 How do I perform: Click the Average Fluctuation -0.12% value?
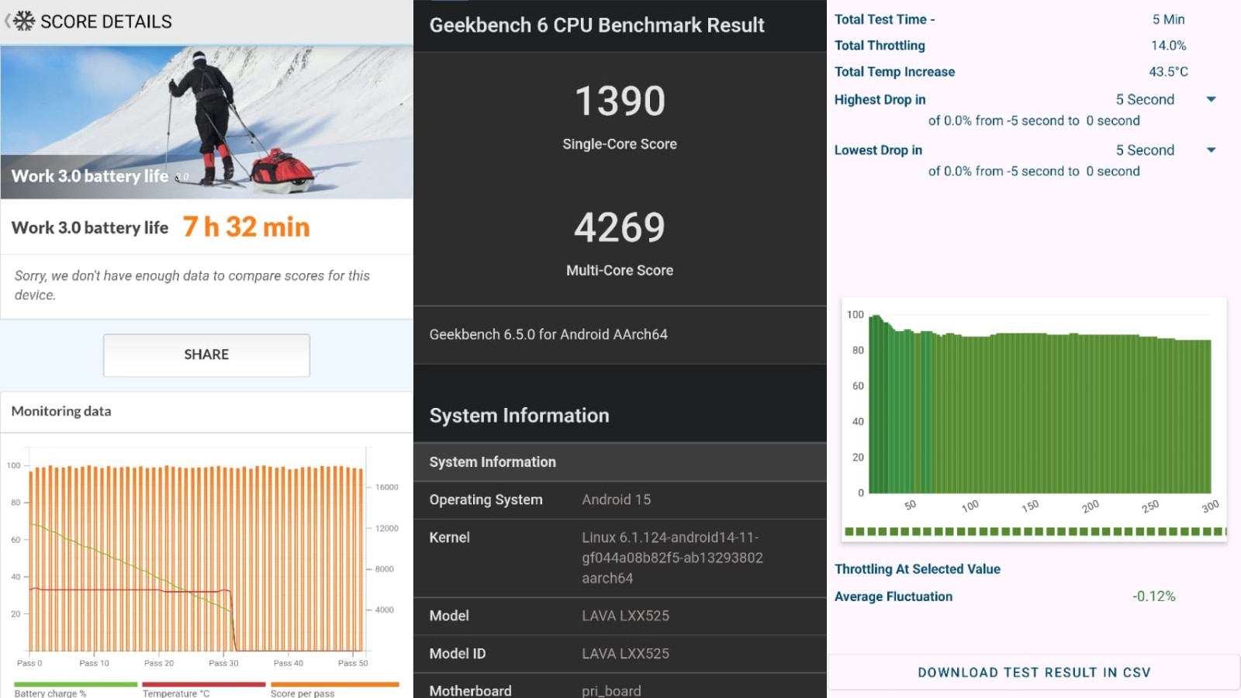pyautogui.click(x=1154, y=596)
